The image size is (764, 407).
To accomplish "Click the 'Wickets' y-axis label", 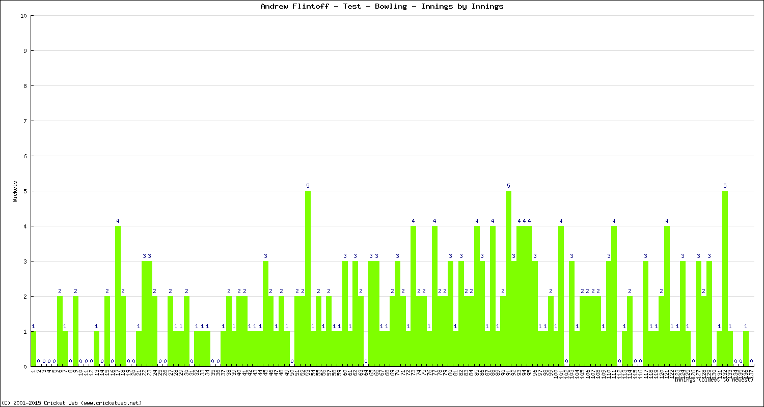I will coord(15,191).
